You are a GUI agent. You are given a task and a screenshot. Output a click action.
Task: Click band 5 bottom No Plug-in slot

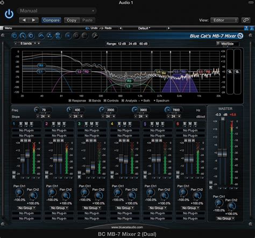[x=158, y=219]
